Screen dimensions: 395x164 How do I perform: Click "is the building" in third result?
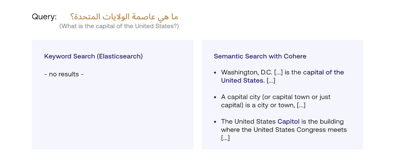pyautogui.click(x=322, y=122)
